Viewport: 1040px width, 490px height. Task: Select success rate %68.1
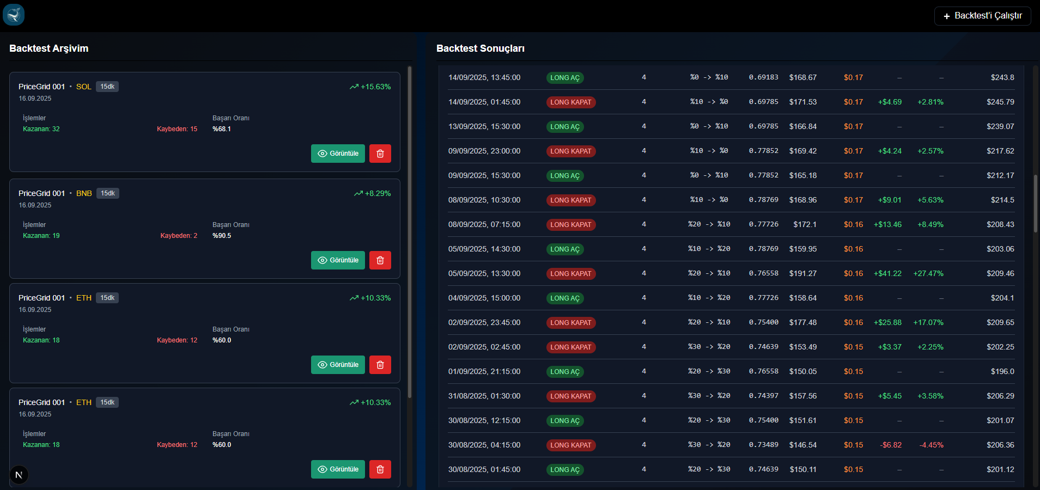222,129
